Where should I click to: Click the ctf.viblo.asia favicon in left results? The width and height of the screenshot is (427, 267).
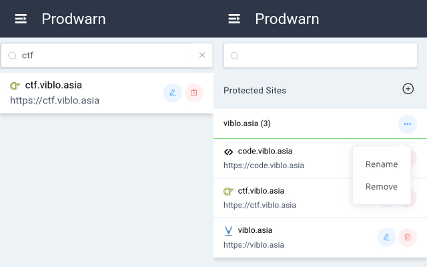click(x=15, y=86)
